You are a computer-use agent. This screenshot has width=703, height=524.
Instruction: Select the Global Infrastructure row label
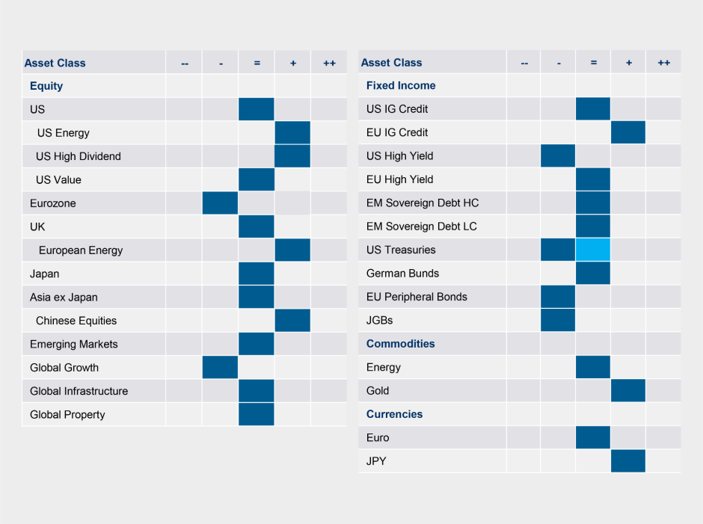(x=79, y=391)
